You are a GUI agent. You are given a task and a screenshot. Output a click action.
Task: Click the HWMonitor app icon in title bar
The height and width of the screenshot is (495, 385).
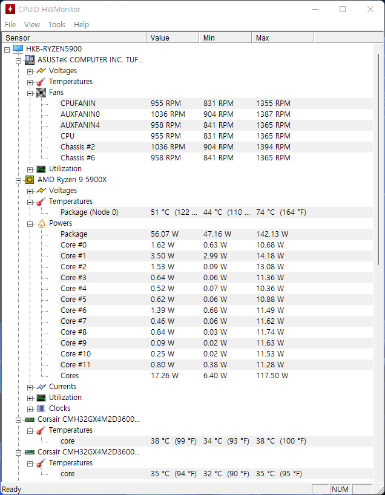[x=10, y=9]
